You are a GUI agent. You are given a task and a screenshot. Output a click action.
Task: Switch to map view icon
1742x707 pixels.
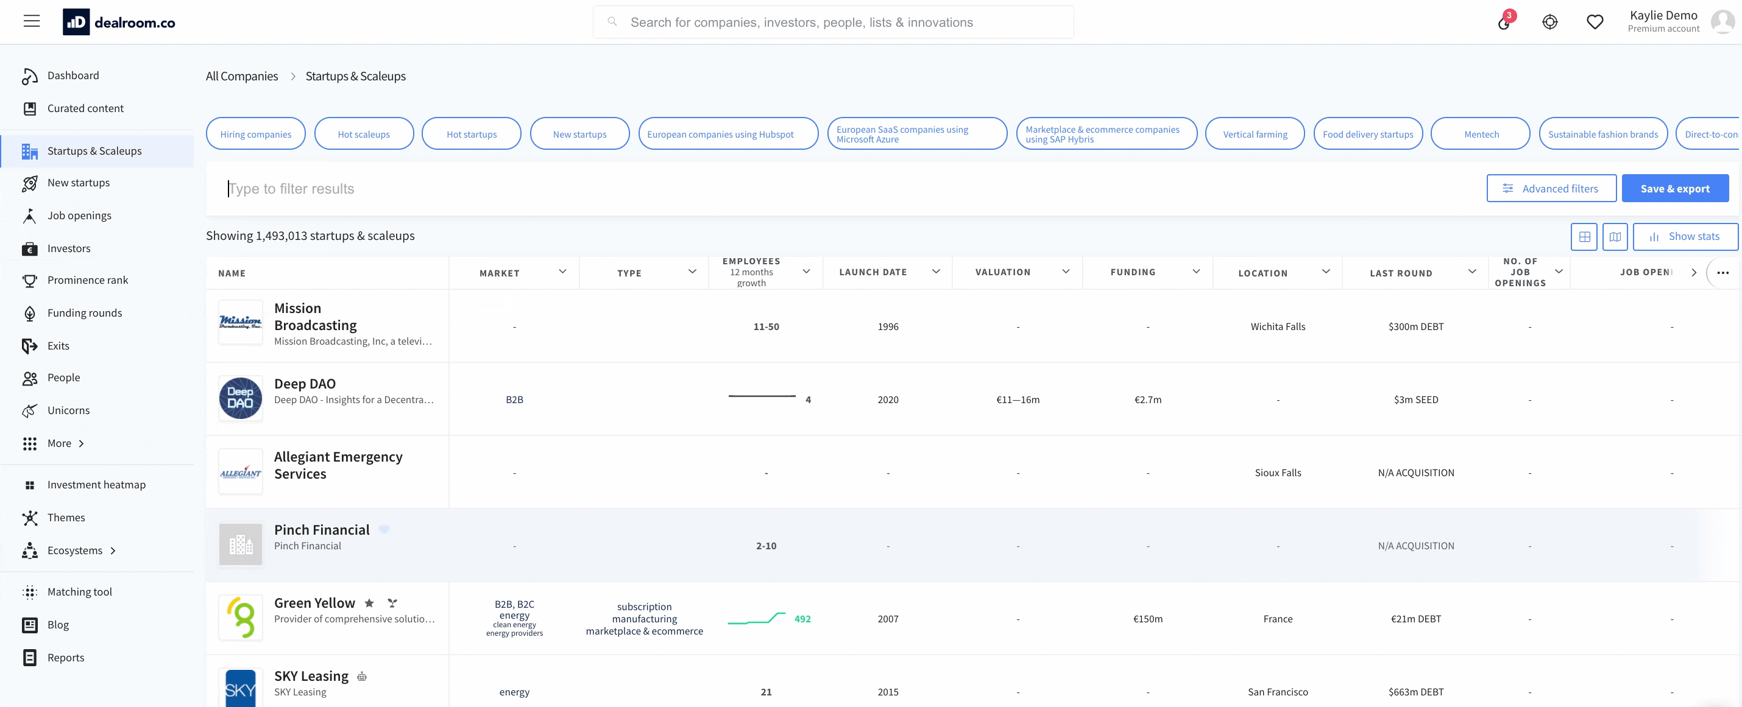tap(1615, 236)
